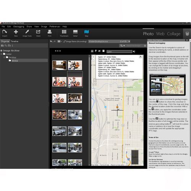
Task: Click the thumbnail pane vertical scrollbar
Action: point(89,84)
